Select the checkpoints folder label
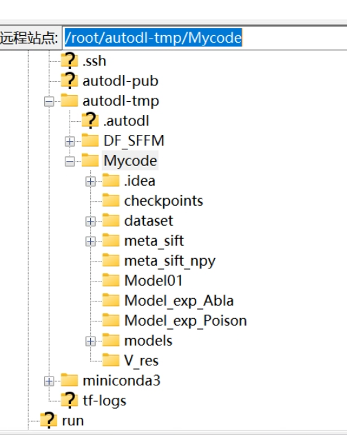This screenshot has height=435, width=347. (x=163, y=201)
